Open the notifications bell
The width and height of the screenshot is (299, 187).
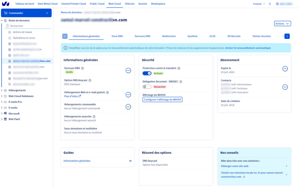coord(270,4)
